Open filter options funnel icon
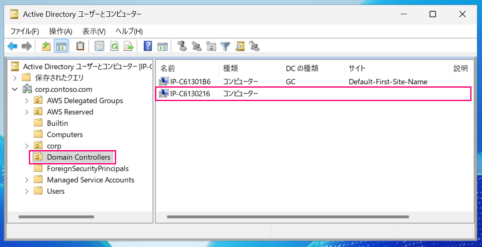The height and width of the screenshot is (247, 482). tap(225, 47)
